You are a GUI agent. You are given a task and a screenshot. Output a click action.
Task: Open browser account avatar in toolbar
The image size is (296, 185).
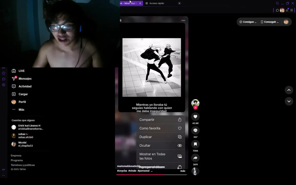(x=282, y=10)
